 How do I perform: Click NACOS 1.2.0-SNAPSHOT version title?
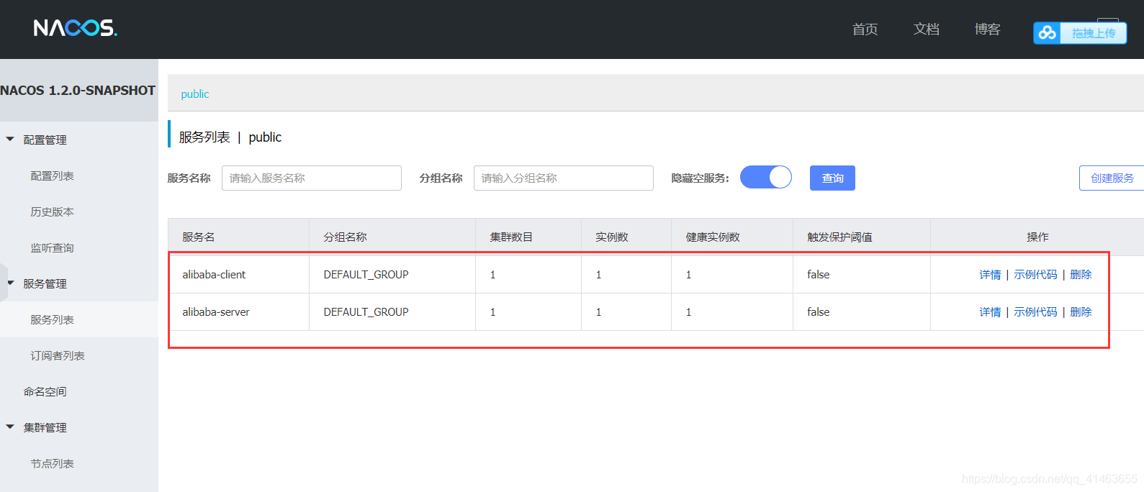pyautogui.click(x=78, y=90)
